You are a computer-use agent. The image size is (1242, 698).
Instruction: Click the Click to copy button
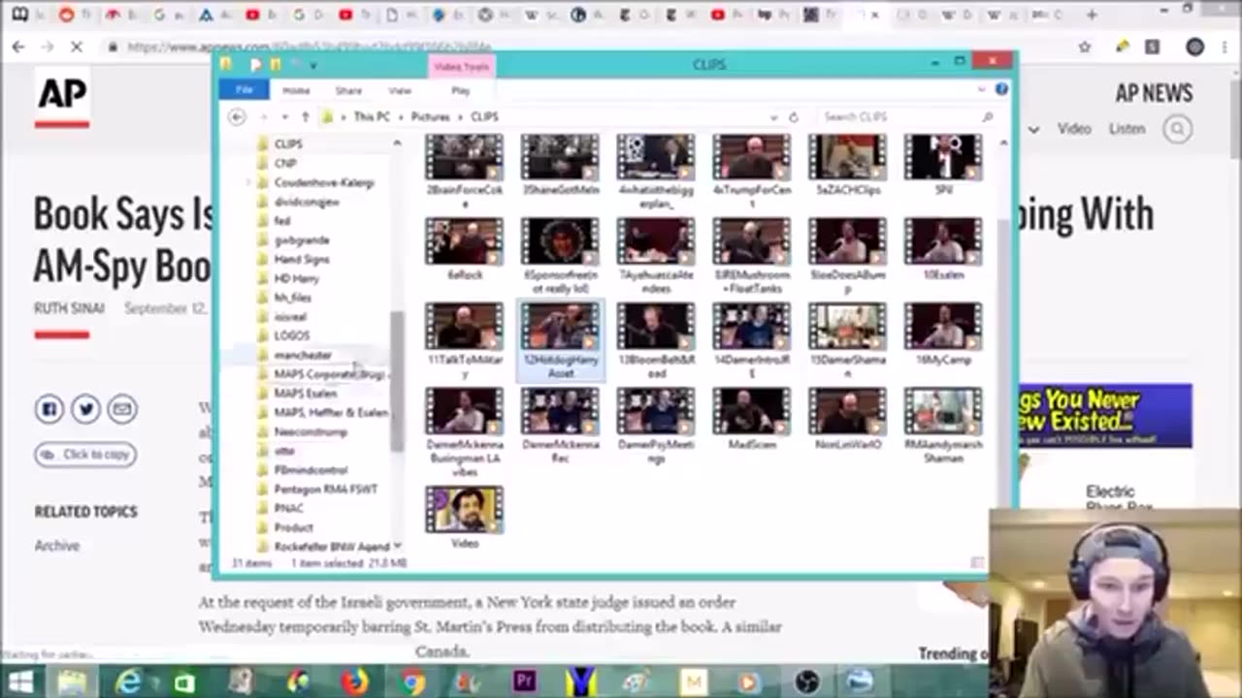(85, 454)
